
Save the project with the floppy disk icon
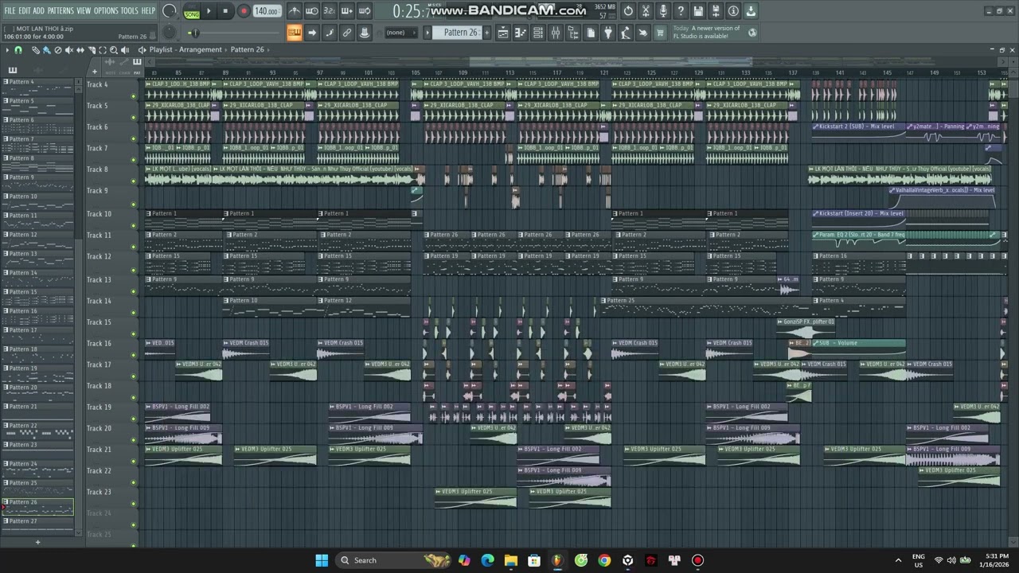(x=698, y=11)
